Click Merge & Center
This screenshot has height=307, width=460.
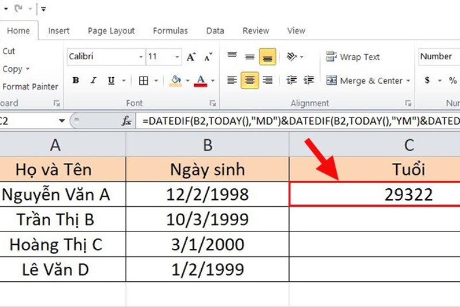(x=364, y=81)
